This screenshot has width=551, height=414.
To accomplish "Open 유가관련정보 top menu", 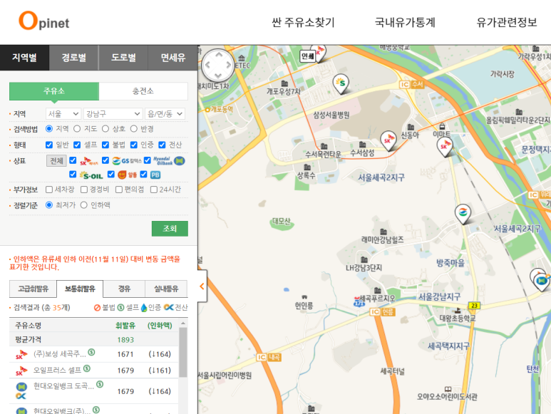I will pos(506,23).
